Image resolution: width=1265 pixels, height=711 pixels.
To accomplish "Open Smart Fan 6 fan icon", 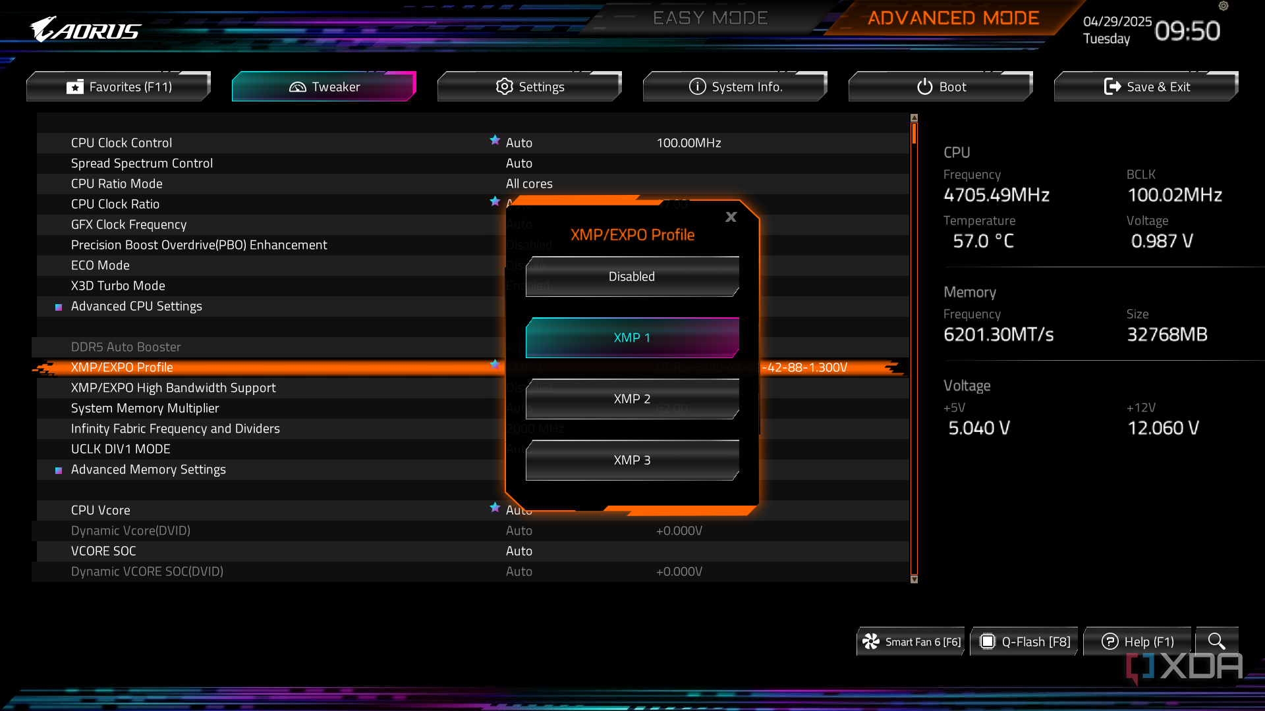I will point(871,642).
